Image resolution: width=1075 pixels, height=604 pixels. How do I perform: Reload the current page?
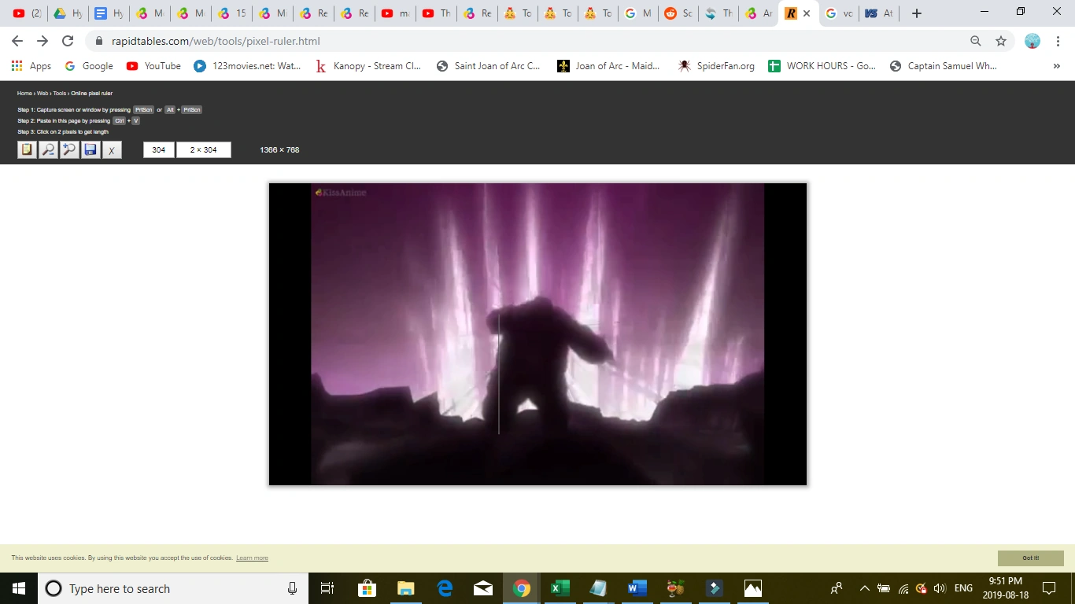click(68, 41)
